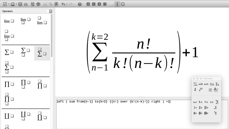Insert Double Curve Integral from Elements window
229x129 pixels.
coord(201,113)
